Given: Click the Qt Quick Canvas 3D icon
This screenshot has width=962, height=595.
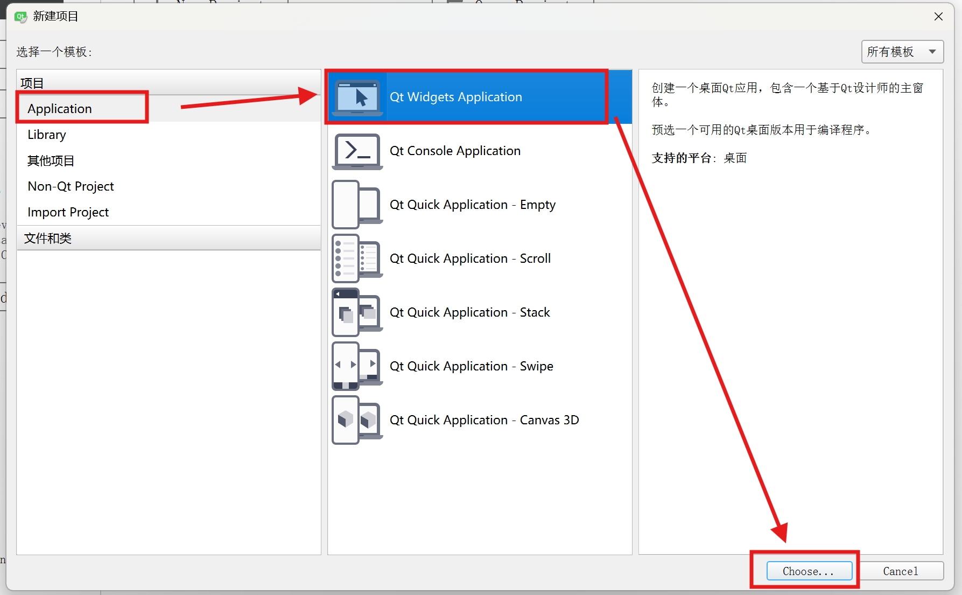Looking at the screenshot, I should point(357,420).
